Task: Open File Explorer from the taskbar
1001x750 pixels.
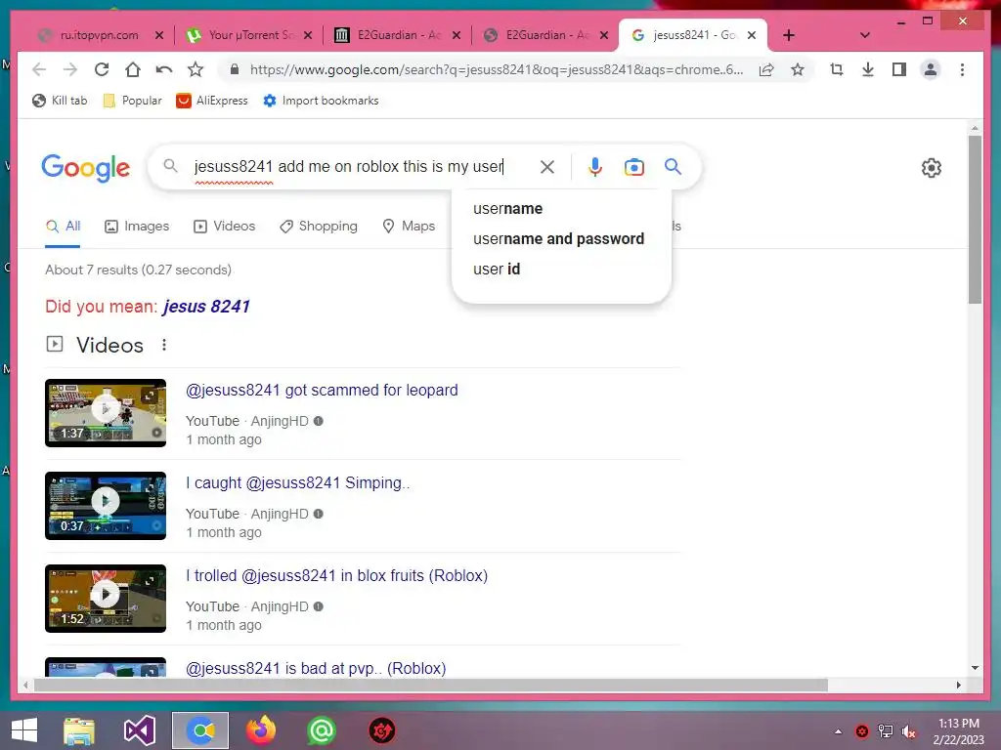Action: click(x=79, y=730)
